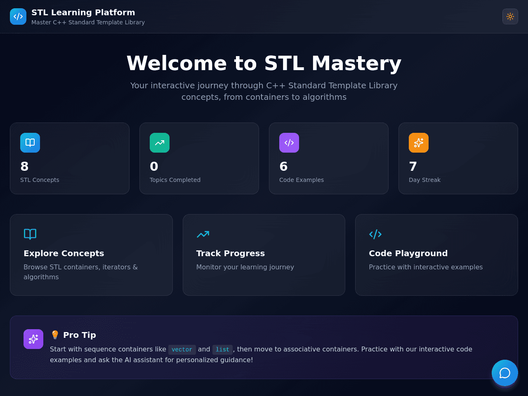
Task: Click the code brackets icon in Code Playground
Action: coord(375,234)
